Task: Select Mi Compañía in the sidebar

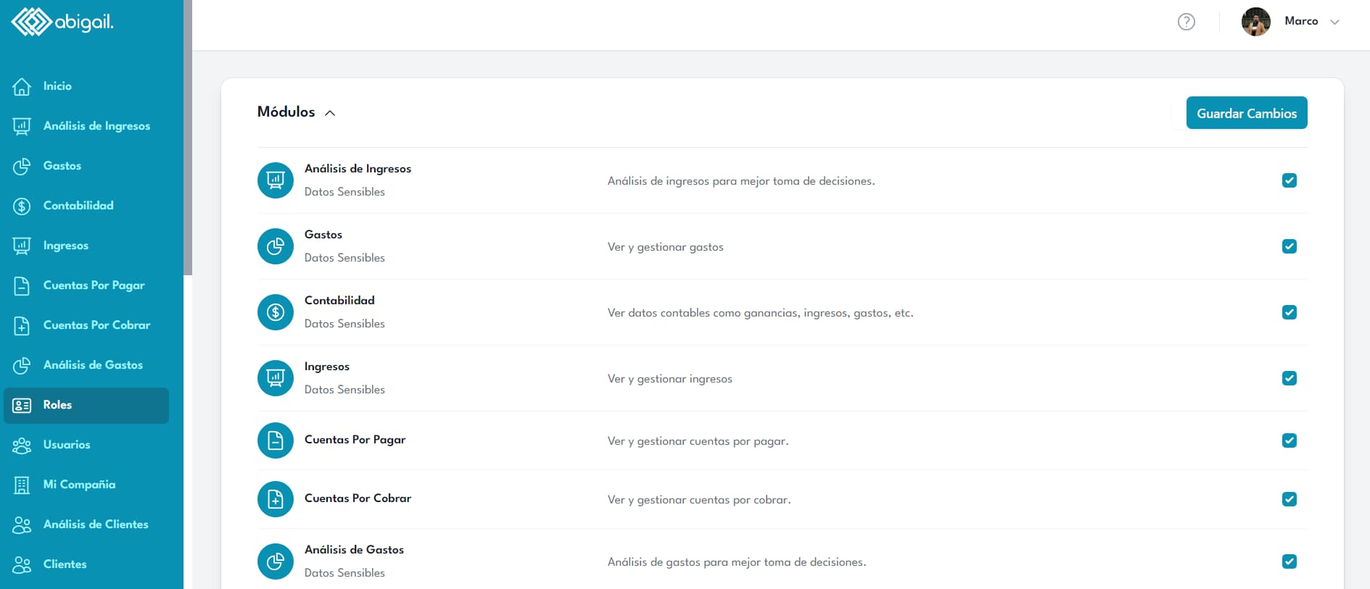Action: pos(79,485)
